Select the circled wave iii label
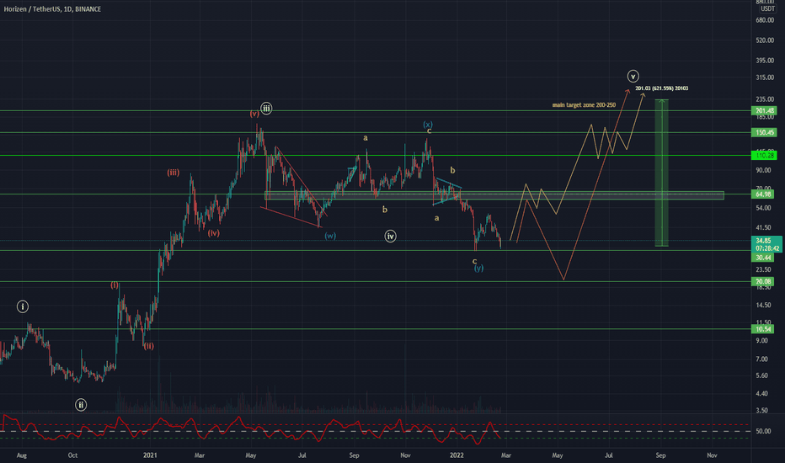The image size is (785, 463). point(266,108)
